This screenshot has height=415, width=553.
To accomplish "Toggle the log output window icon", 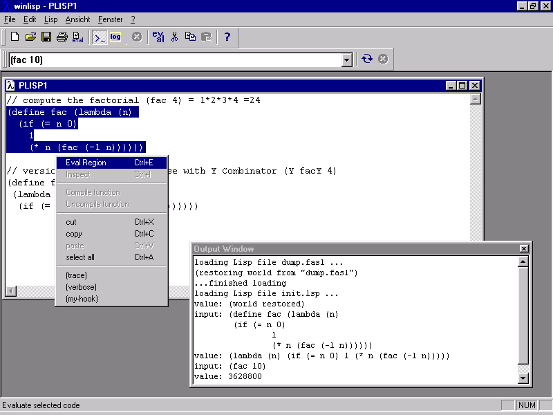I will [115, 37].
